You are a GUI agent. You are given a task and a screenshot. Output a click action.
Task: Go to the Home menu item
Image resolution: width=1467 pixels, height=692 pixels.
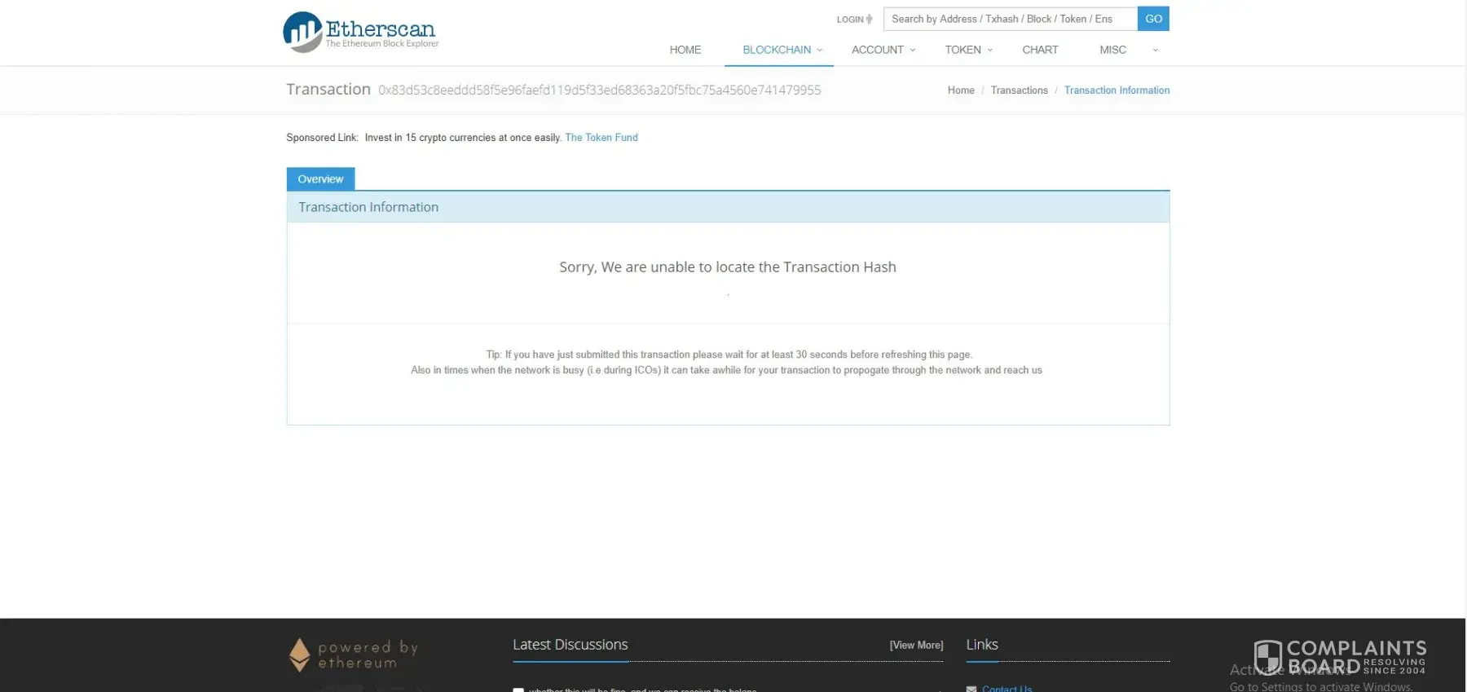(685, 50)
